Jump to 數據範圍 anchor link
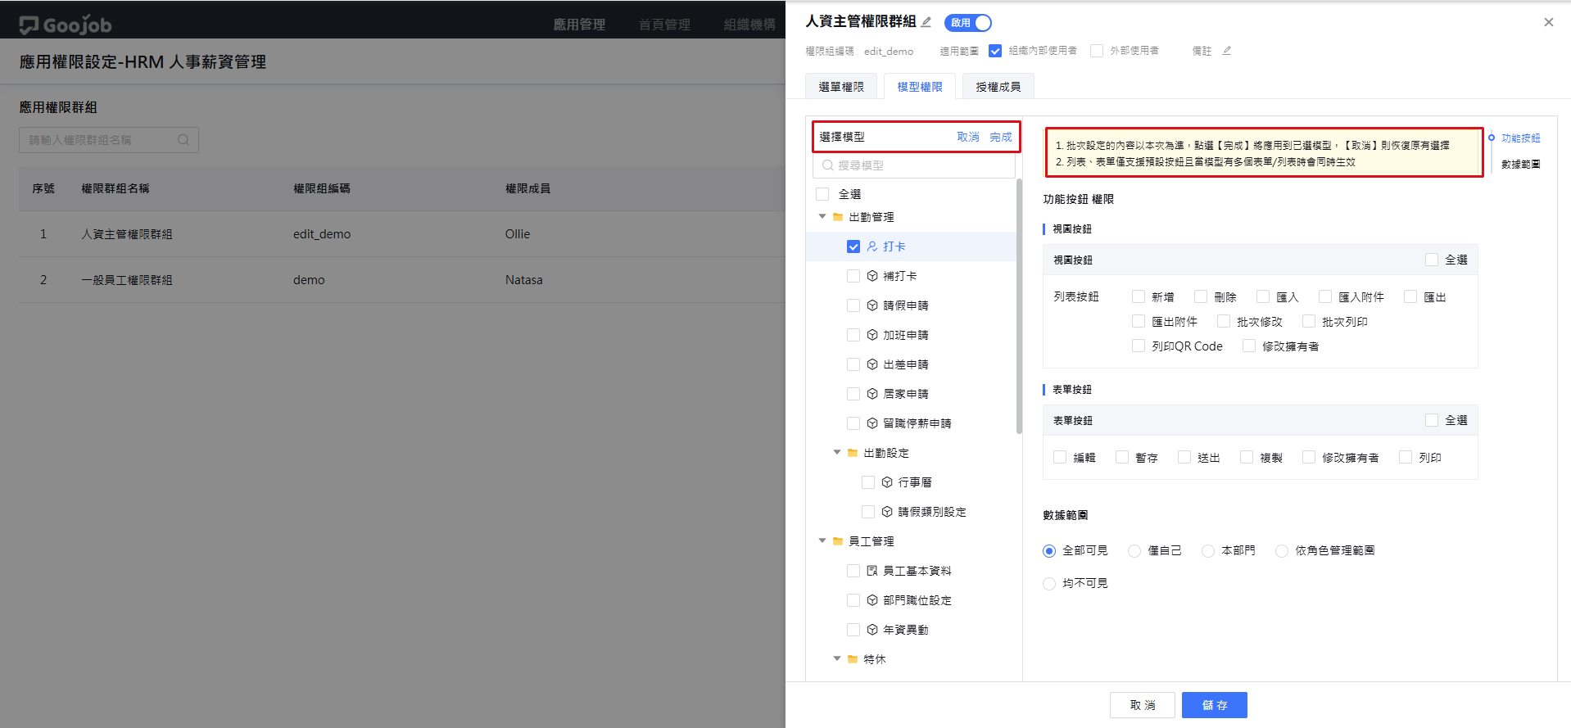1571x728 pixels. coord(1520,165)
